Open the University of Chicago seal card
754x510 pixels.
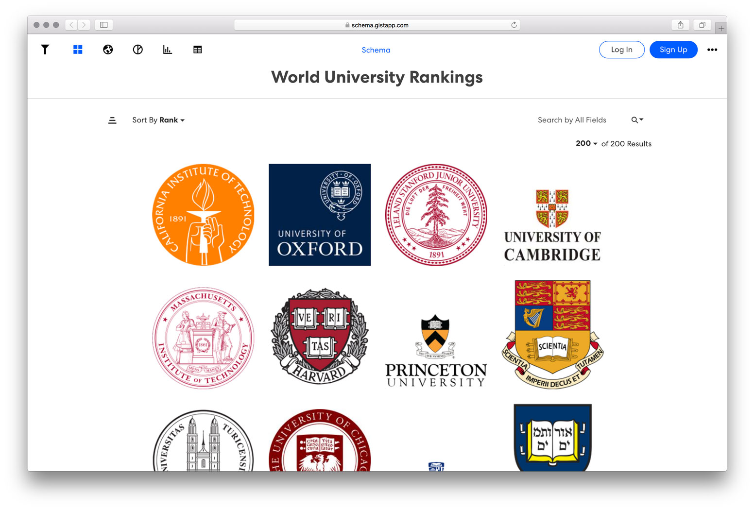tap(320, 440)
